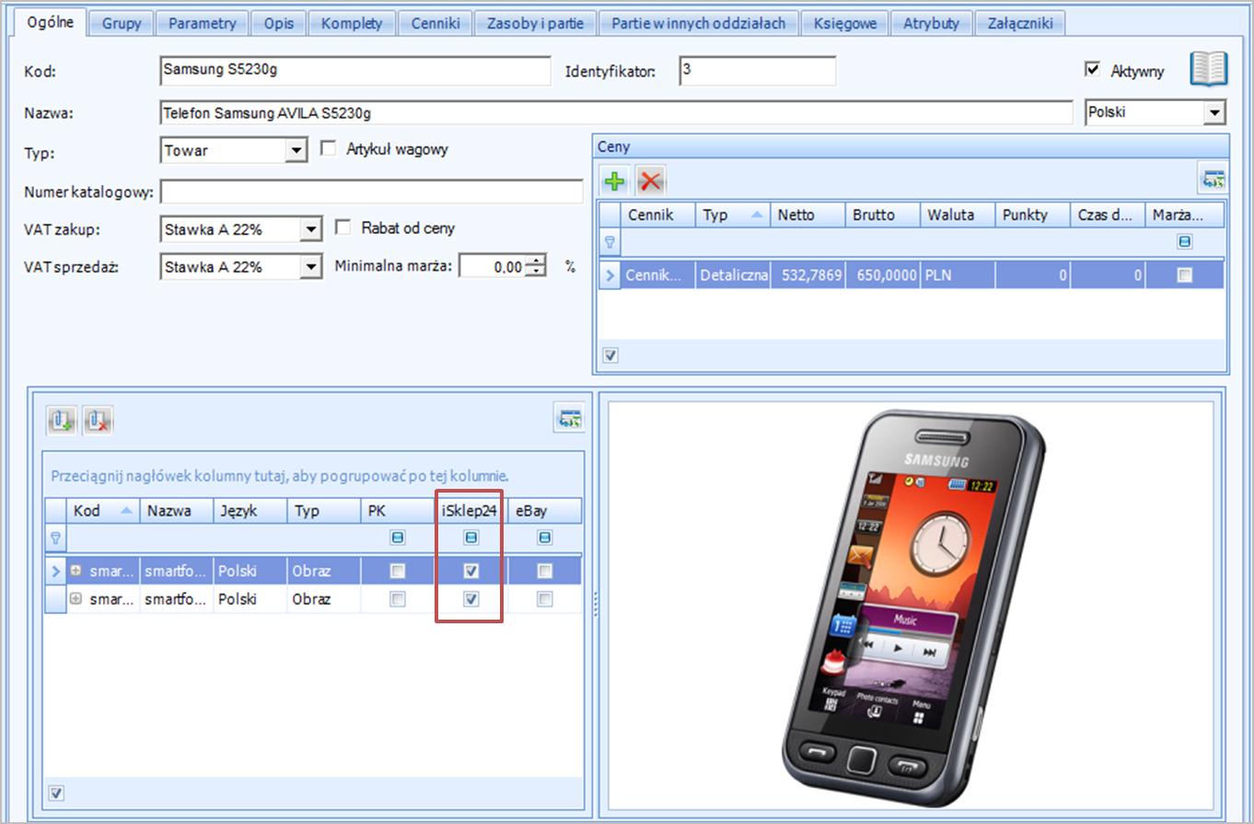Open the Załączniki tab
Image resolution: width=1254 pixels, height=824 pixels.
click(x=1019, y=23)
